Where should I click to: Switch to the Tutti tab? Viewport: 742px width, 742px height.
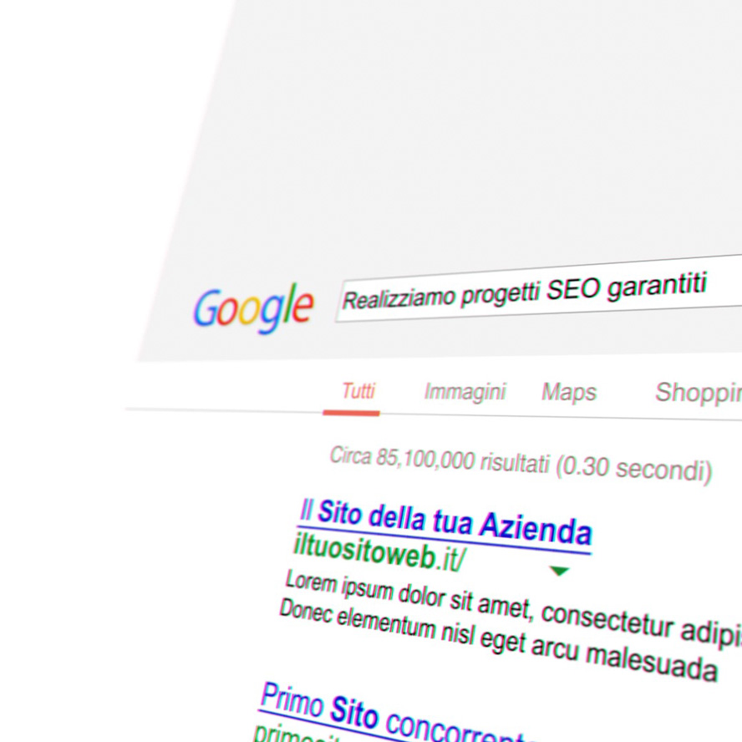358,391
